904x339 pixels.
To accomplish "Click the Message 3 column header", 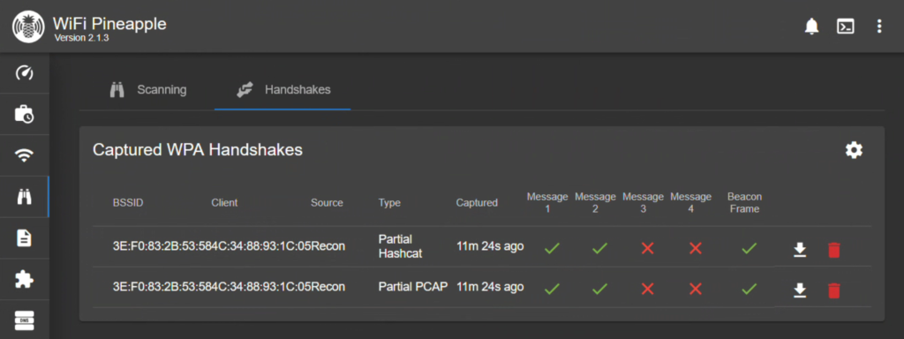I will click(x=644, y=203).
